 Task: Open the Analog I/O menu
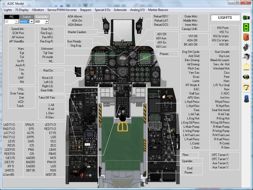pyautogui.click(x=137, y=10)
